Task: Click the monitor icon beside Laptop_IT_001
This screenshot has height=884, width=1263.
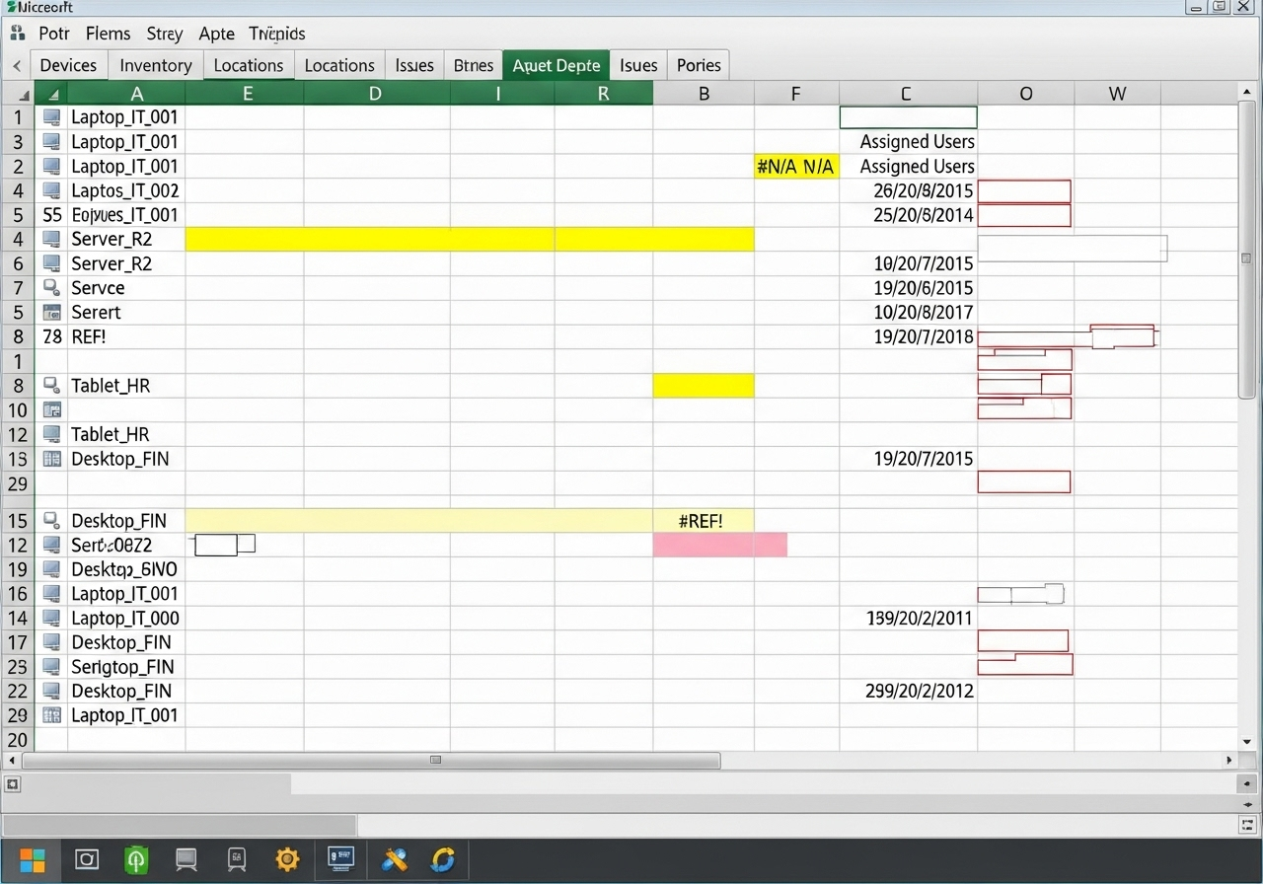Action: tap(51, 116)
